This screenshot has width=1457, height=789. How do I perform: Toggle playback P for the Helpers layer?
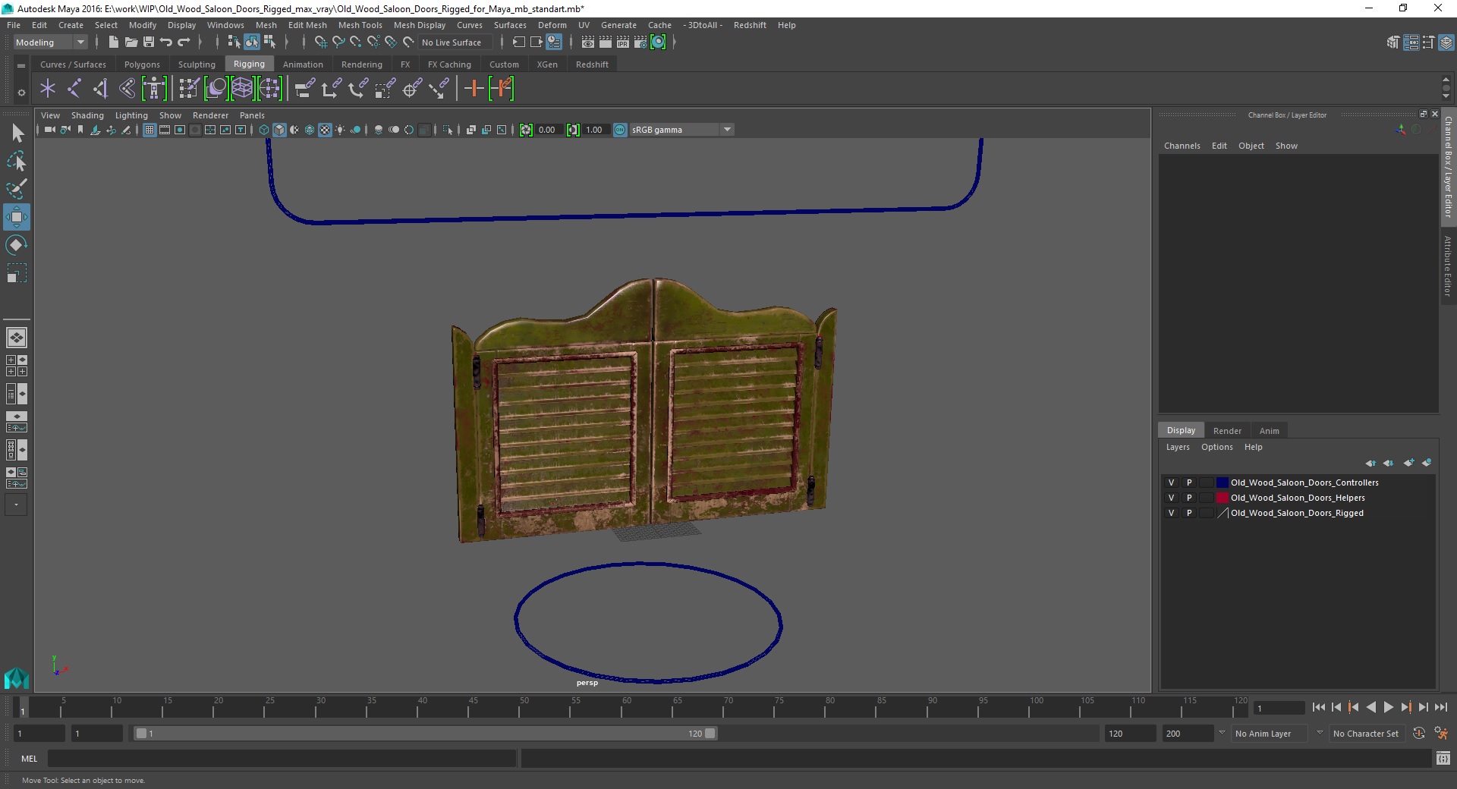point(1189,498)
